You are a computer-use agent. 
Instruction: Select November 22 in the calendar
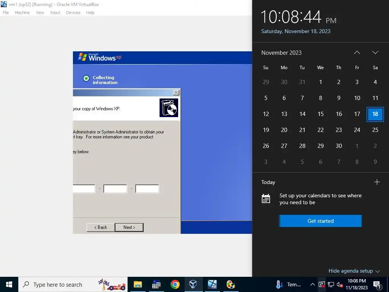click(x=321, y=130)
